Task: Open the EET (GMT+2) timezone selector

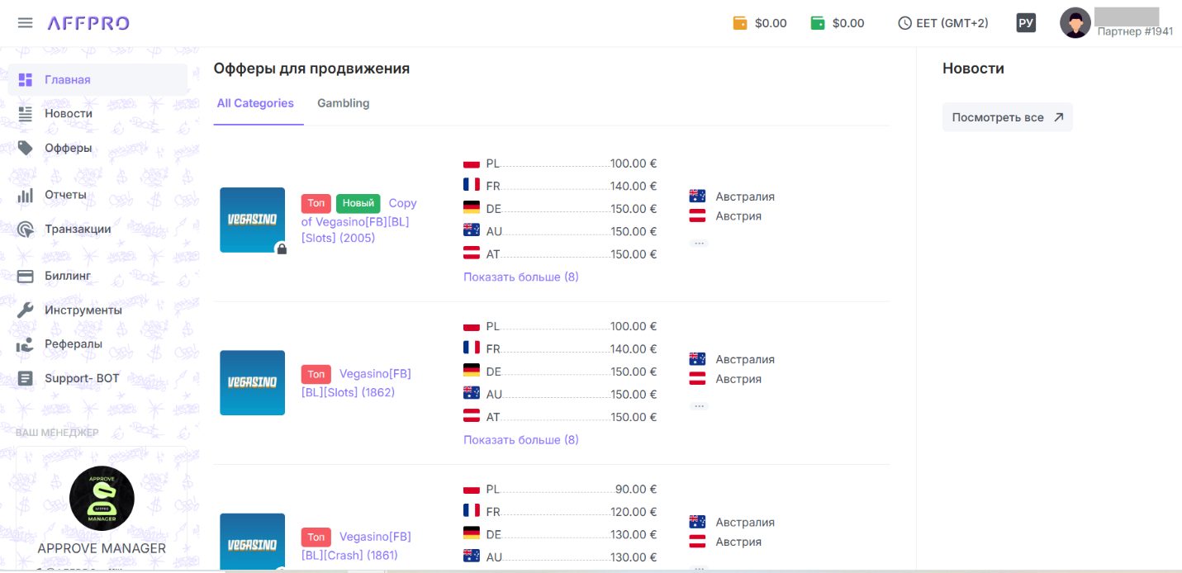Action: (942, 23)
